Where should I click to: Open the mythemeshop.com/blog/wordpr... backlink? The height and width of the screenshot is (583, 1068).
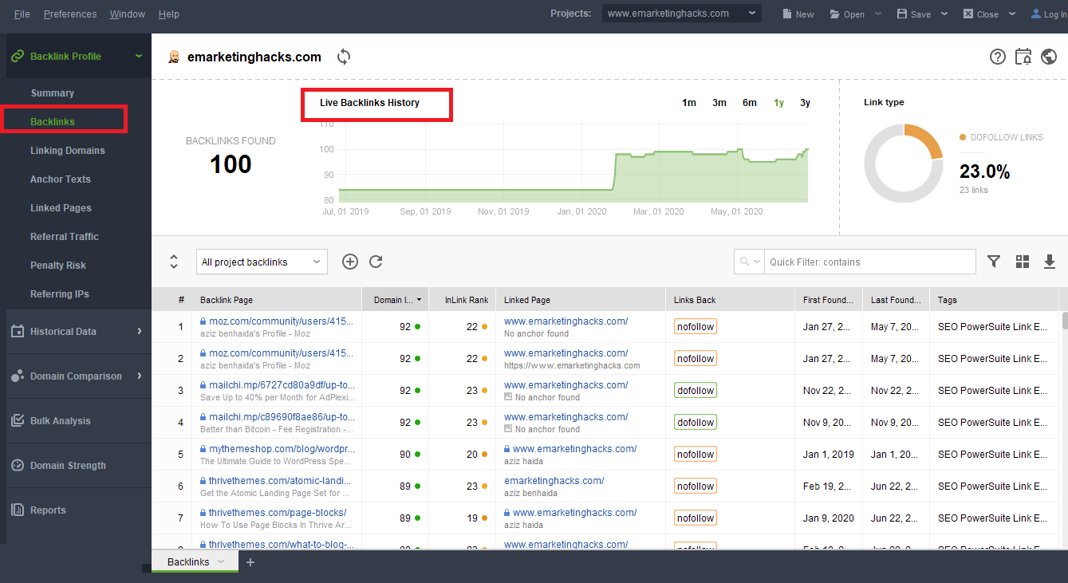(x=282, y=449)
